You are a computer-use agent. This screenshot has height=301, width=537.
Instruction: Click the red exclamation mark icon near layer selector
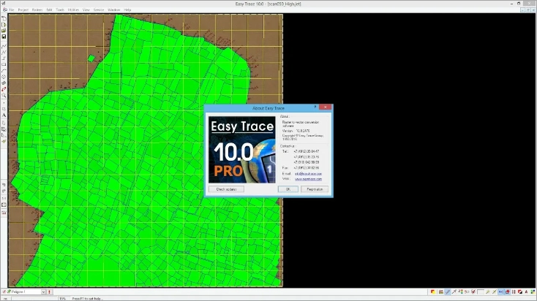point(49,292)
